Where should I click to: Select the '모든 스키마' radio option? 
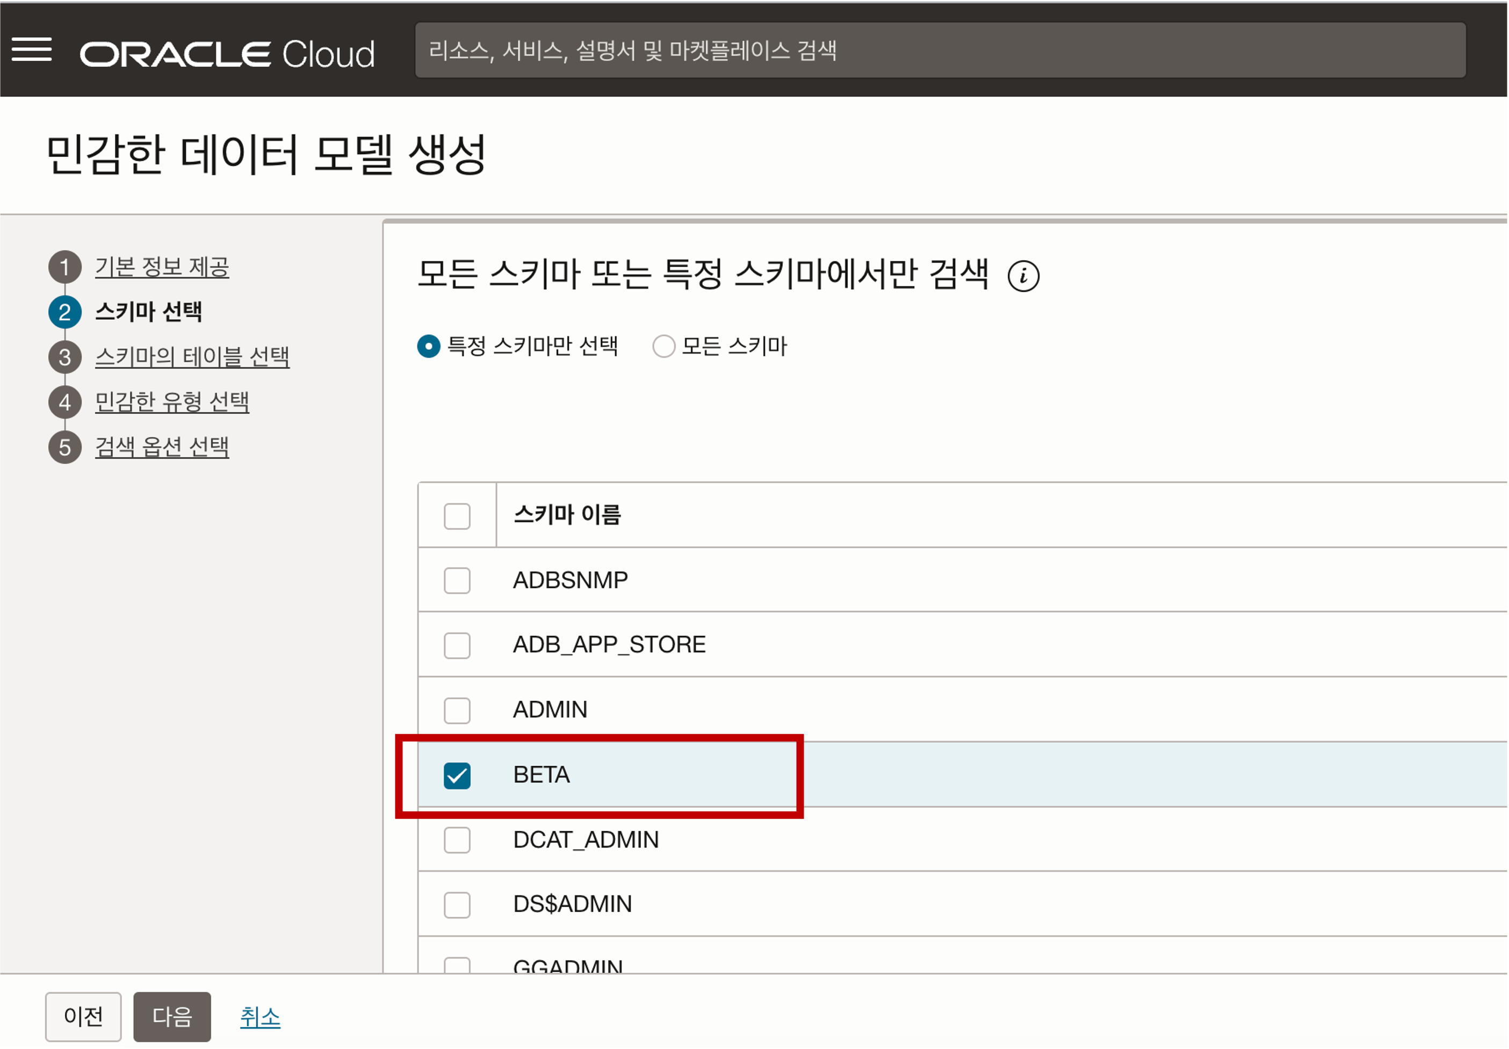(x=663, y=346)
